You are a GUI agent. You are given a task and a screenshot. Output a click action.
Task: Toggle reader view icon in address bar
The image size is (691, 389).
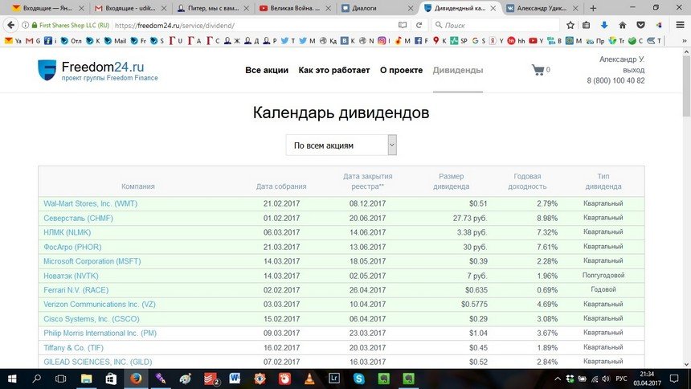pos(403,25)
